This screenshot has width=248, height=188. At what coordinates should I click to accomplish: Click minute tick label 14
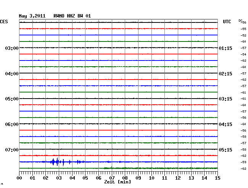click(204, 178)
